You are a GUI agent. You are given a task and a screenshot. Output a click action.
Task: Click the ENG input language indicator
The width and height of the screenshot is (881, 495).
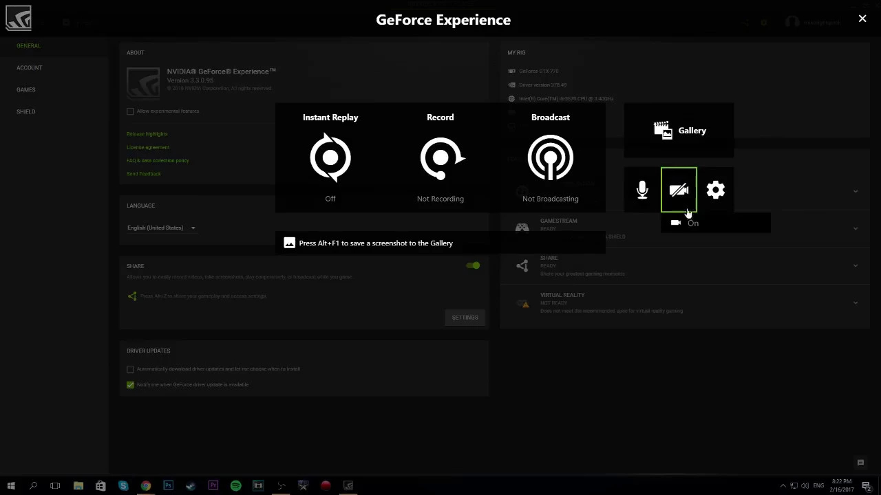818,485
